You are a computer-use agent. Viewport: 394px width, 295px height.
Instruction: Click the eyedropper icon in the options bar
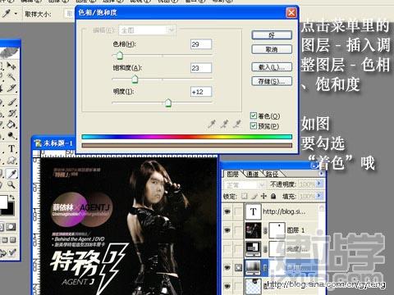(6, 13)
